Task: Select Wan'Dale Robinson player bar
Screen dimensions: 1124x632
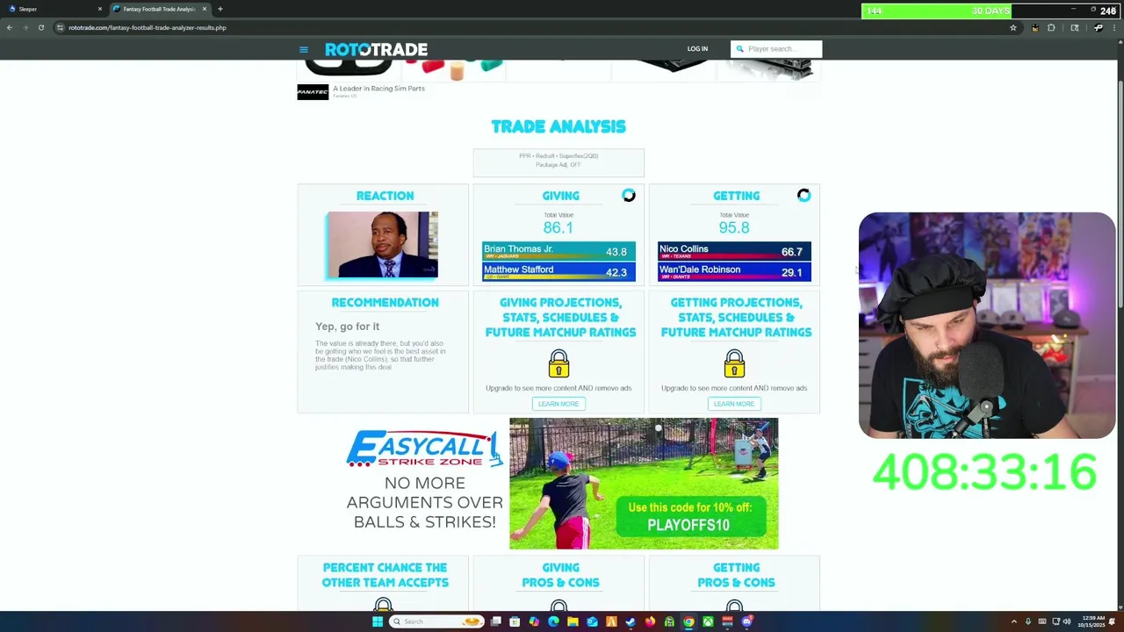Action: [x=734, y=272]
